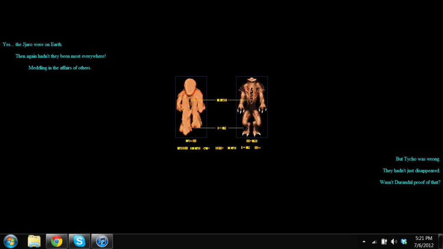
Task: Click the Show desktop button
Action: (440, 241)
